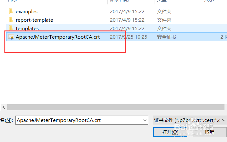Click the horizontal scrollbar track
Image resolution: width=227 pixels, height=142 pixels.
[116, 107]
